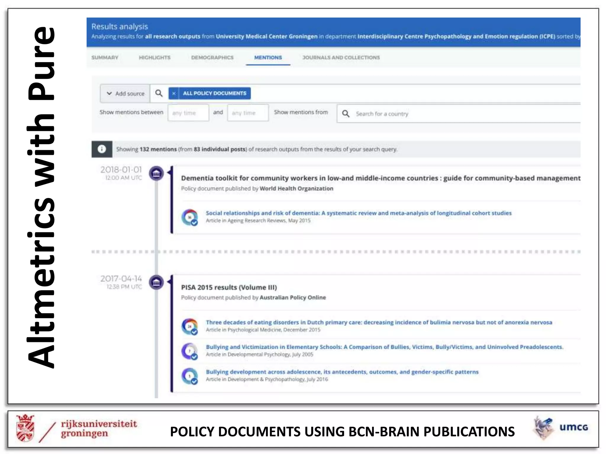Click the 2017-04-14 date label

click(121, 279)
